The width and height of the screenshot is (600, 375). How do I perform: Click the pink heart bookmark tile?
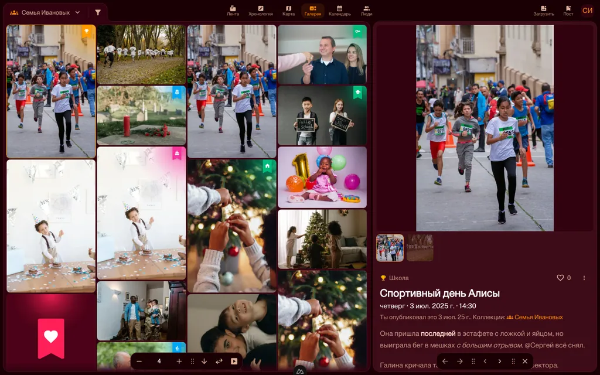(x=51, y=338)
